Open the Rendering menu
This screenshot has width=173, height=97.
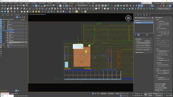(x=50, y=3)
